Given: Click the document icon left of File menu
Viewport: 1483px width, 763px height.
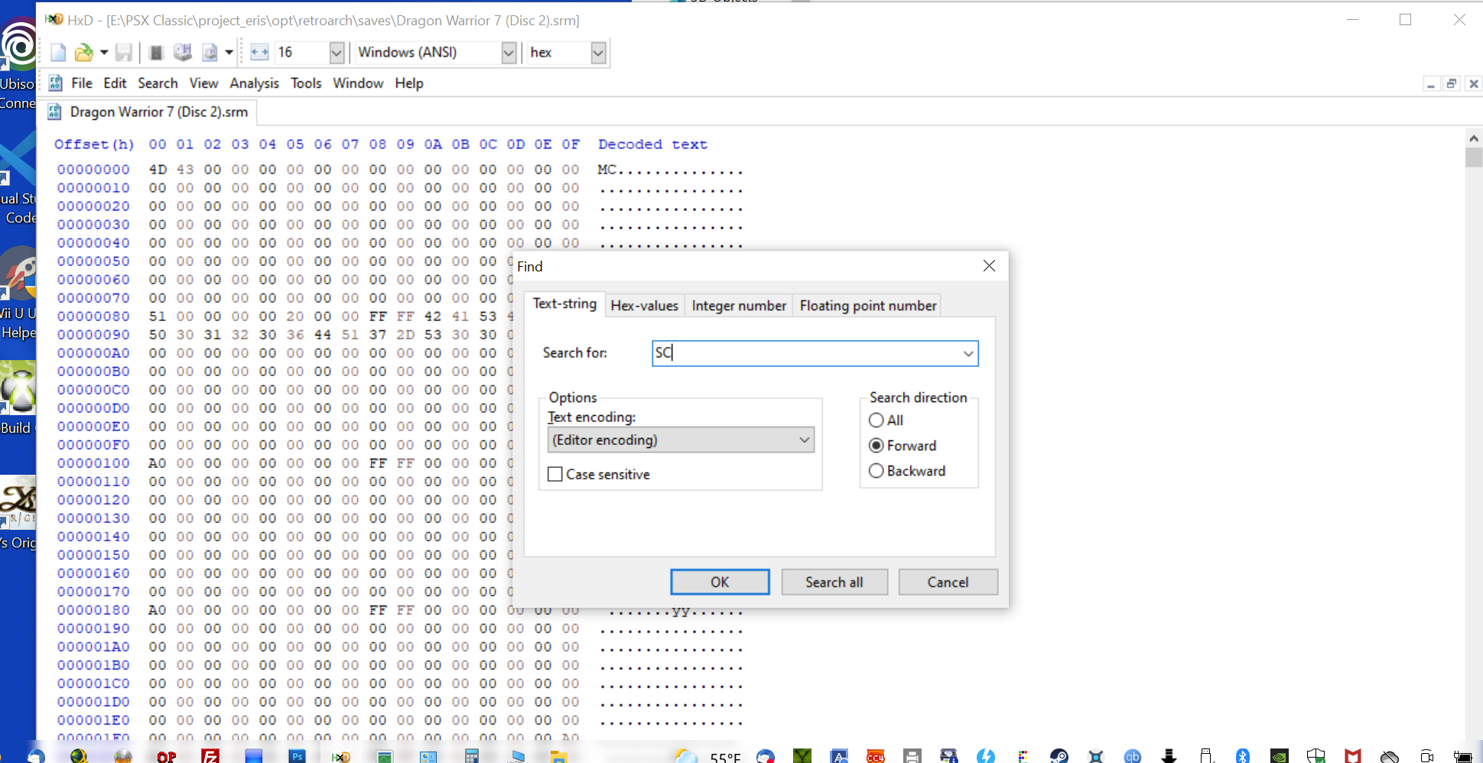Looking at the screenshot, I should (55, 83).
